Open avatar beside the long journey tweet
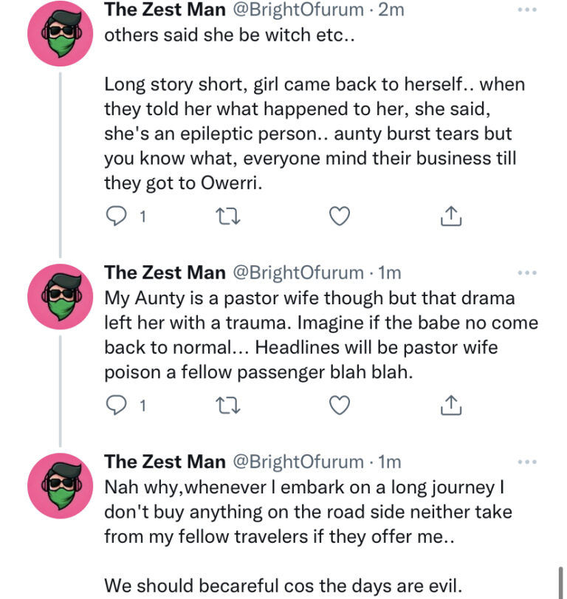 pyautogui.click(x=59, y=485)
